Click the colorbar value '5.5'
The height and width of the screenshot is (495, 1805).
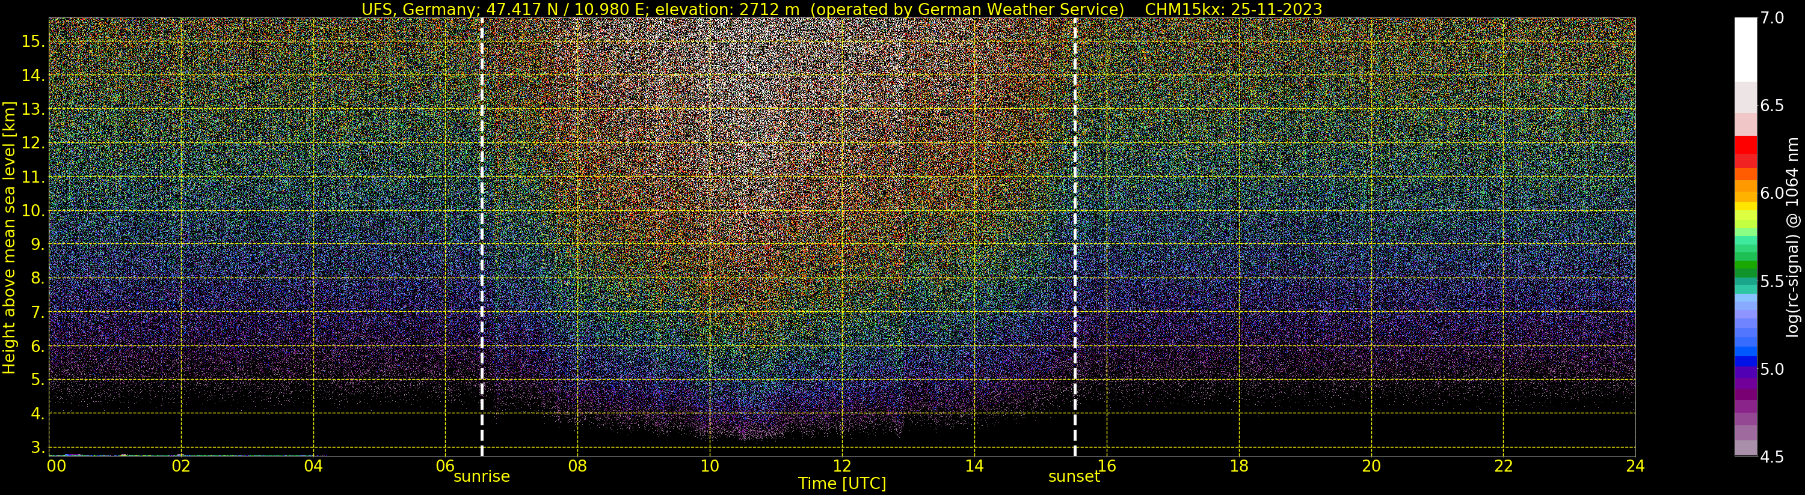point(1772,282)
